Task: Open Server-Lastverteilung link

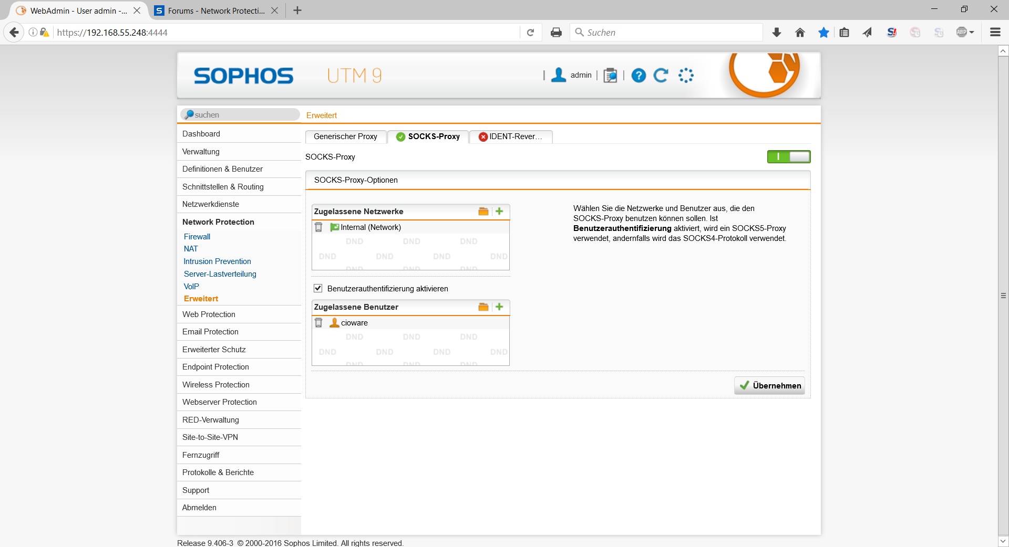Action: click(x=220, y=274)
